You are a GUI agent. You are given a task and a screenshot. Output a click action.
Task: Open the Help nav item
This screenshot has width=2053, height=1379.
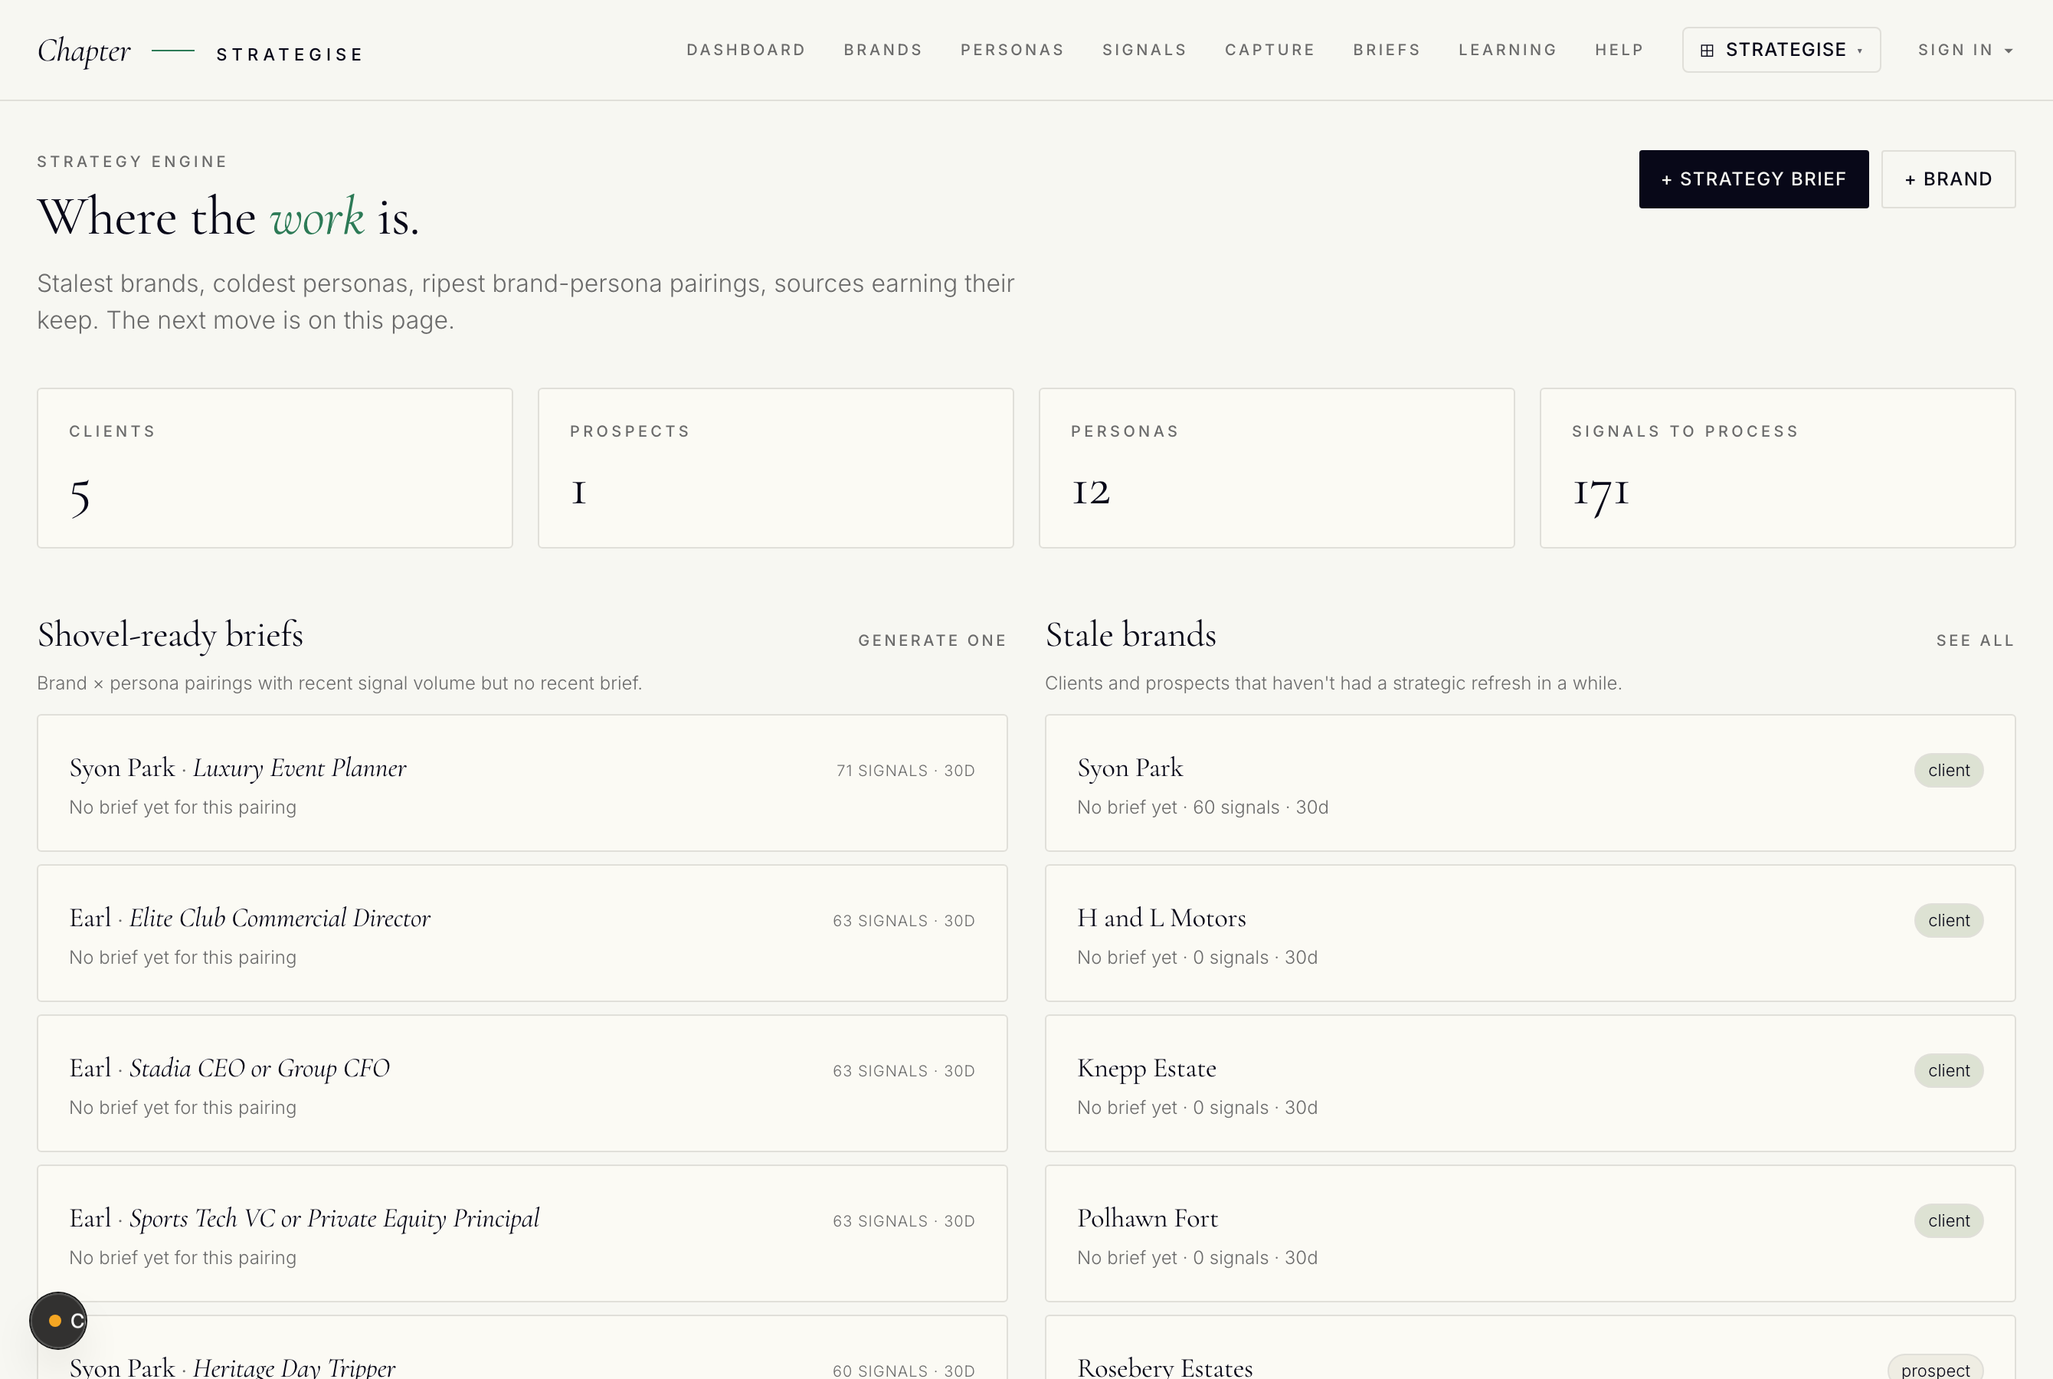point(1619,50)
